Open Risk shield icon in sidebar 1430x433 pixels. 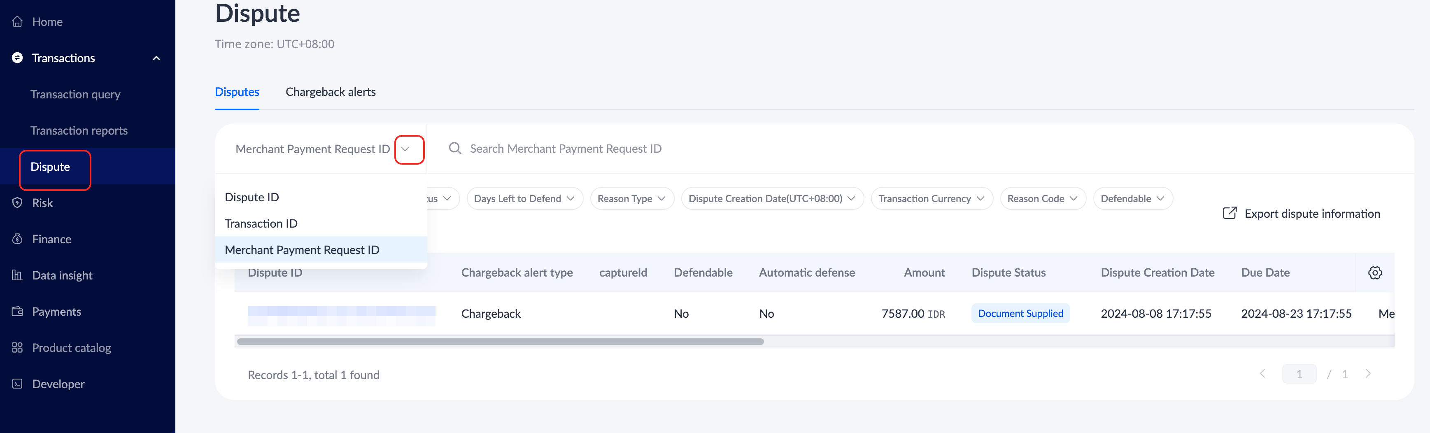(x=17, y=203)
